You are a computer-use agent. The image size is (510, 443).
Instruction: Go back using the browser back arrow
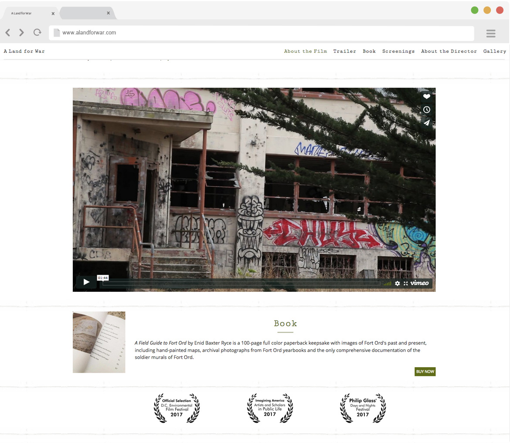click(x=8, y=33)
